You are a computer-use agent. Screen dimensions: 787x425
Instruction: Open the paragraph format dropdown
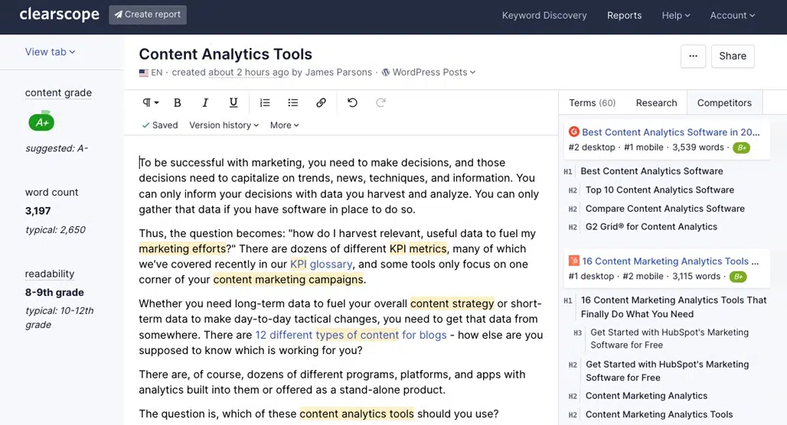click(151, 102)
